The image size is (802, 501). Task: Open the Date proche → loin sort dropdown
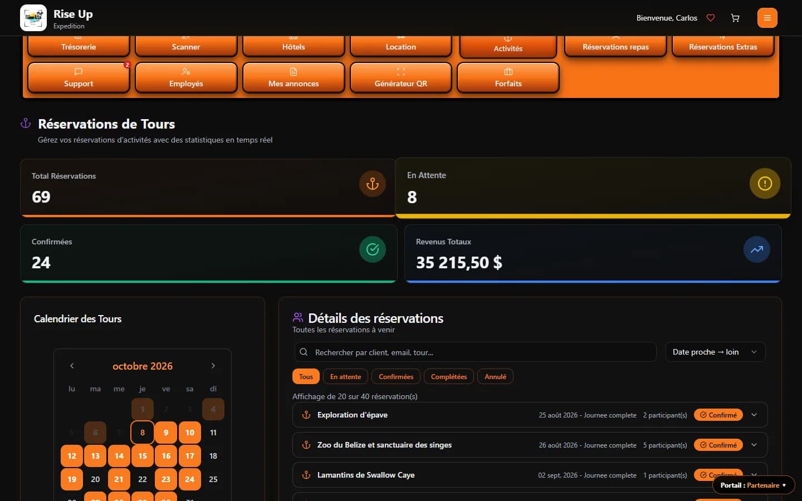coord(716,352)
